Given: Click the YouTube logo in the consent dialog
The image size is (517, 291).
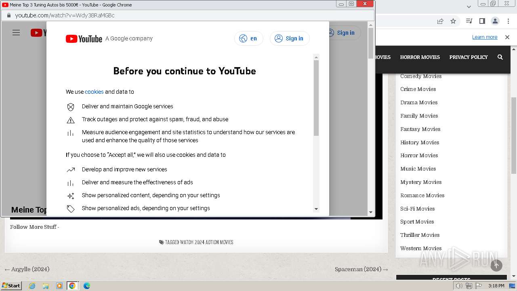Looking at the screenshot, I should (x=84, y=39).
